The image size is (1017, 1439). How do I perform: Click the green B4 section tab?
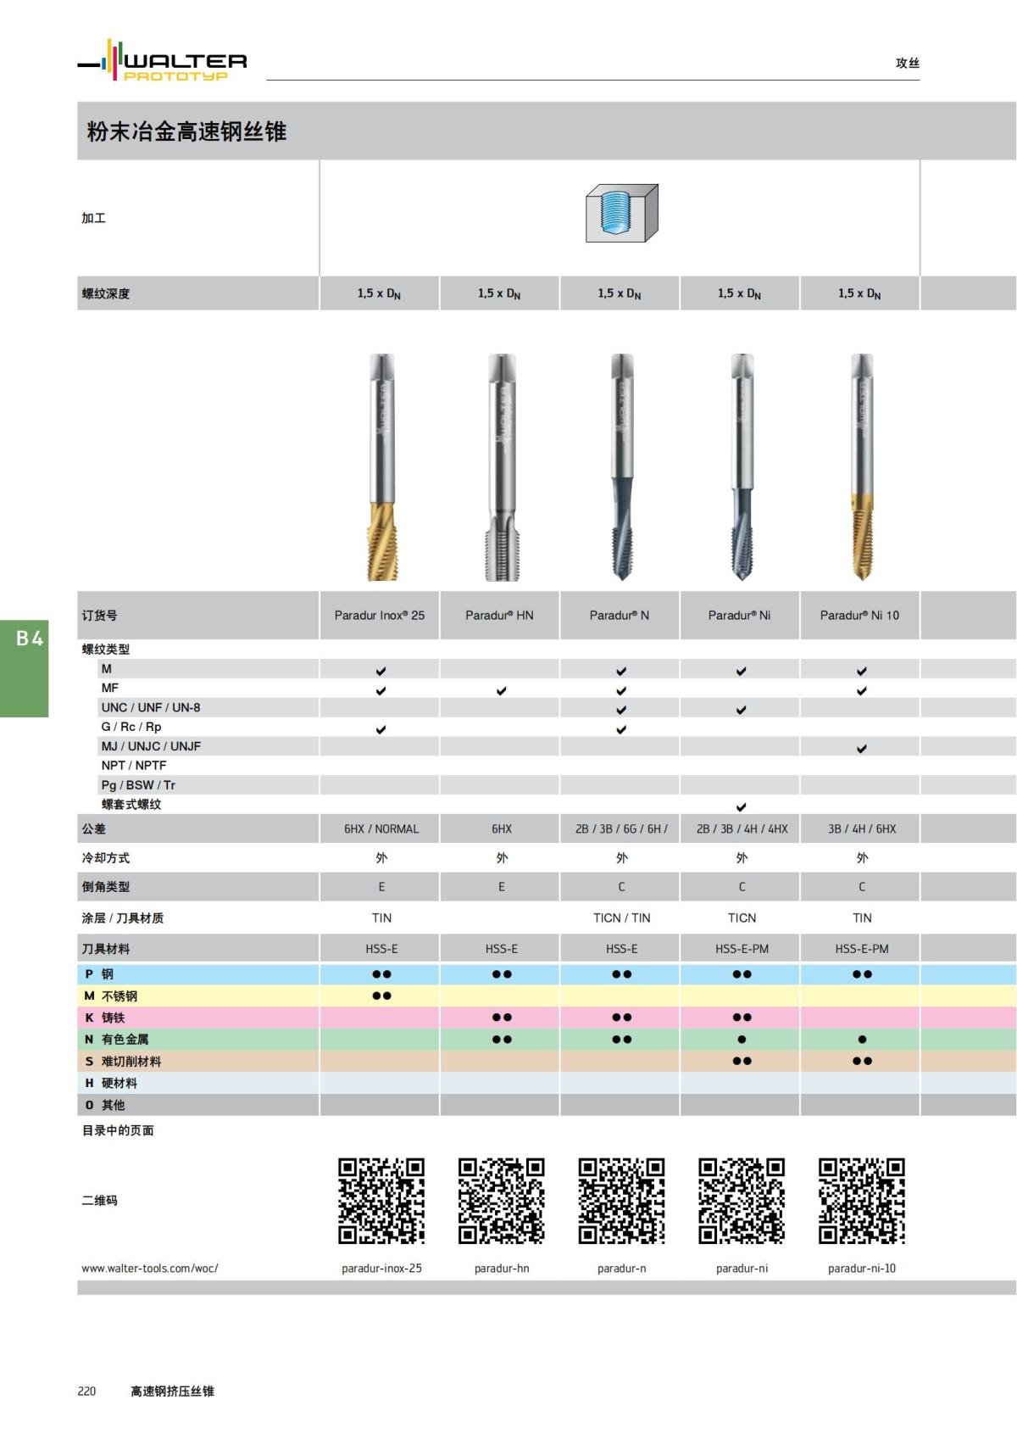coord(24,670)
